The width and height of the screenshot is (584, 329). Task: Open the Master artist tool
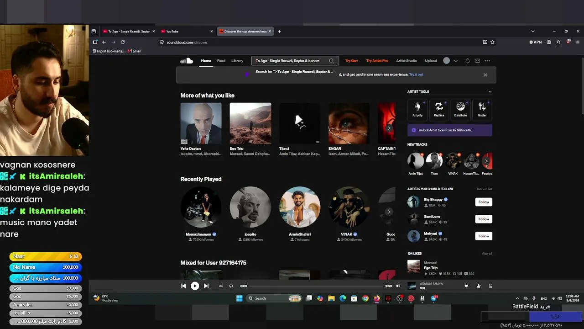point(482,109)
